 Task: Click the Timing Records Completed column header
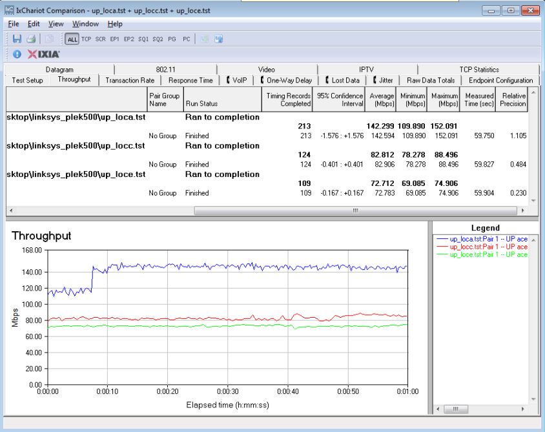287,99
